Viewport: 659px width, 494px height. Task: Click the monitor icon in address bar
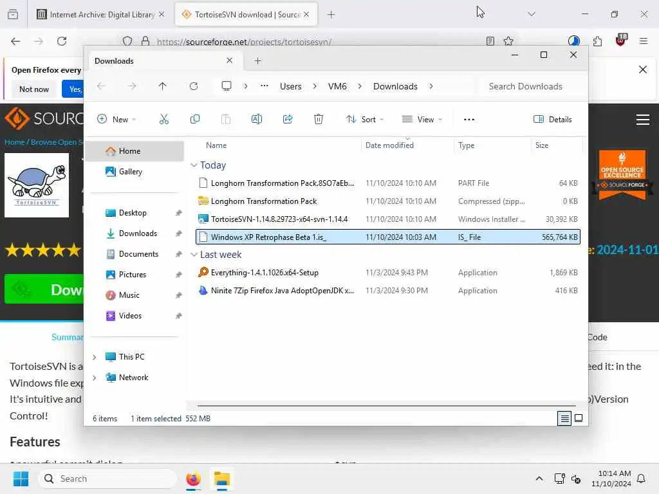pyautogui.click(x=227, y=86)
